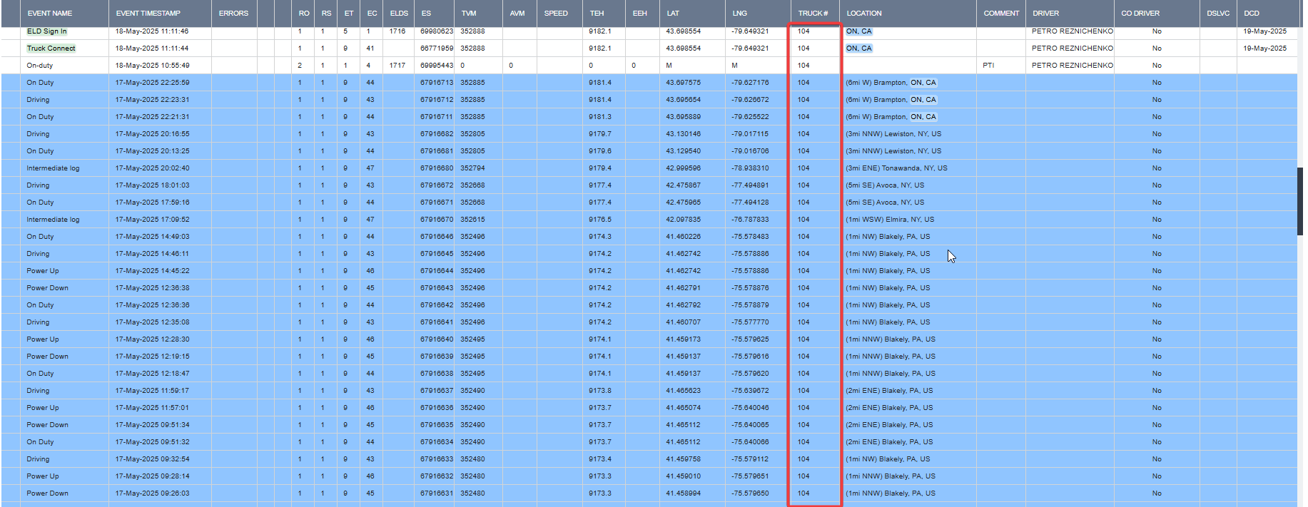Select location '(1mi WSW) Elmira, NY, US'

click(890, 220)
